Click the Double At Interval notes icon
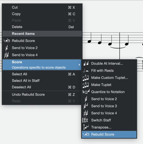This screenshot has width=143, height=144. point(86,63)
